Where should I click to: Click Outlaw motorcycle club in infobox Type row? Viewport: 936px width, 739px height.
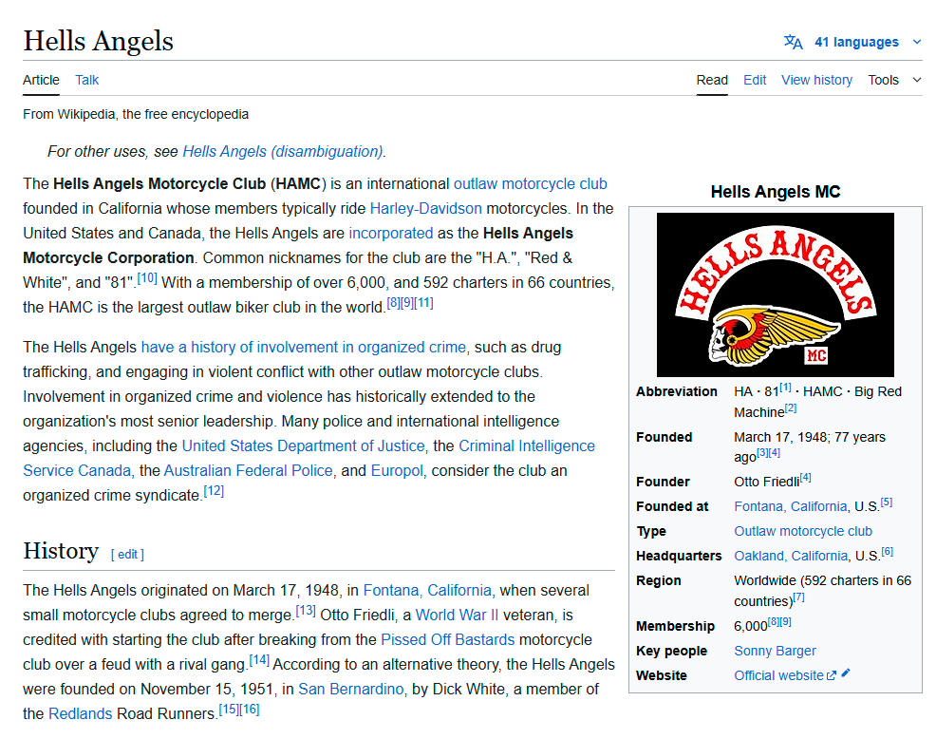click(x=803, y=531)
